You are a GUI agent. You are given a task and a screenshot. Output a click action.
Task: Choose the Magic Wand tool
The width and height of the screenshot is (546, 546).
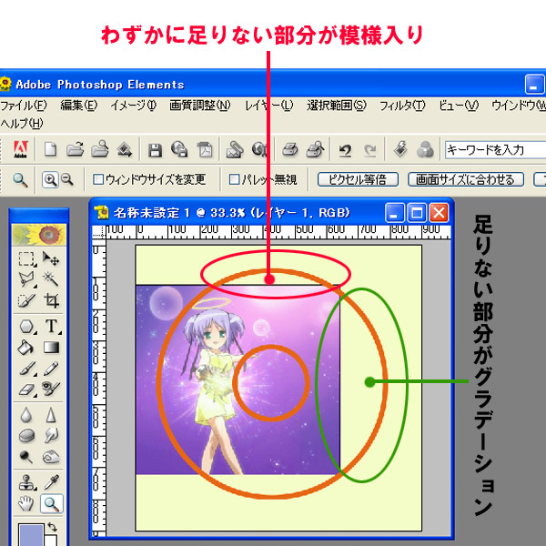(51, 279)
